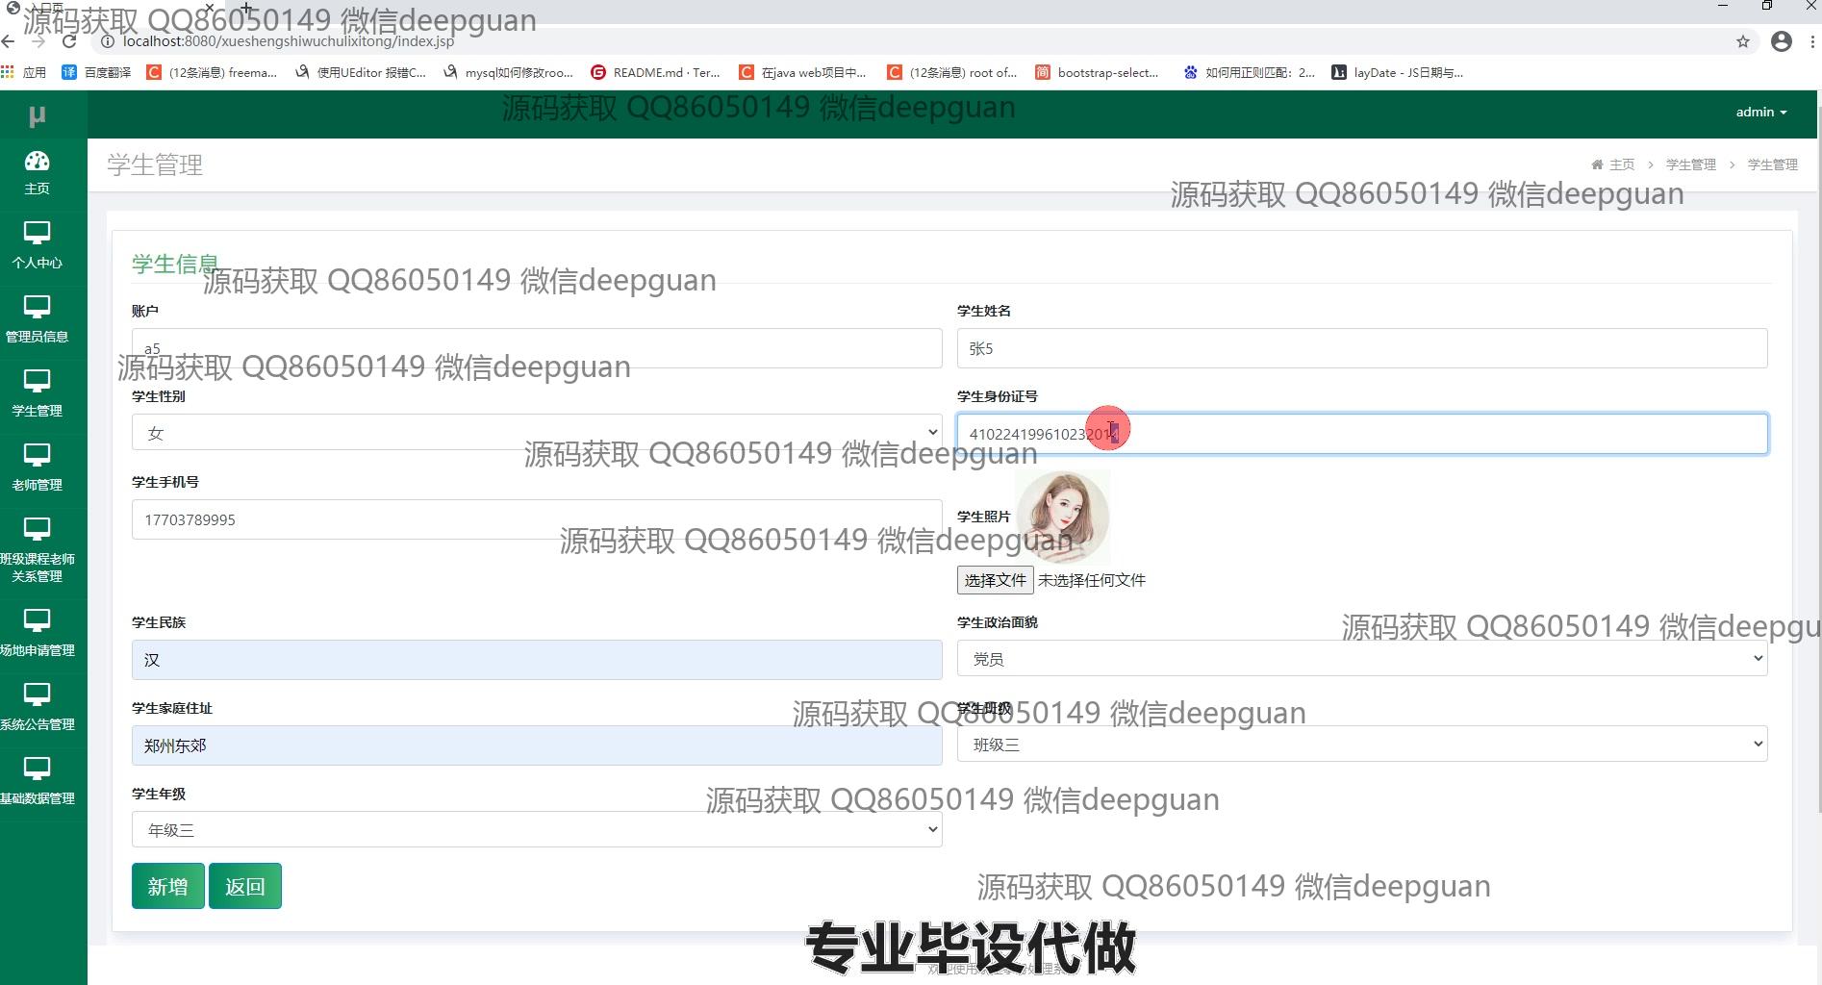Bookmark this page with star icon

point(1743,41)
